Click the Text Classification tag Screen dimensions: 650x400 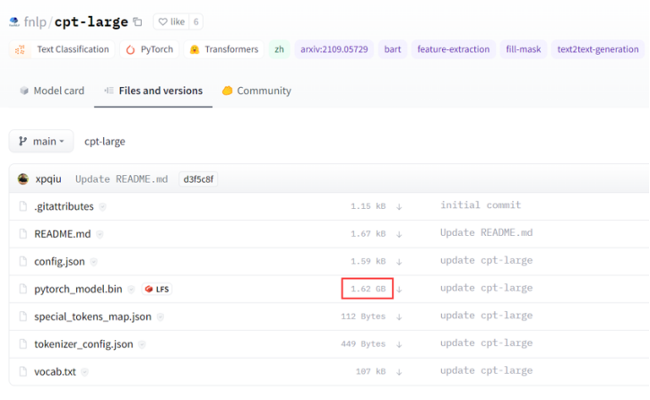click(x=62, y=49)
